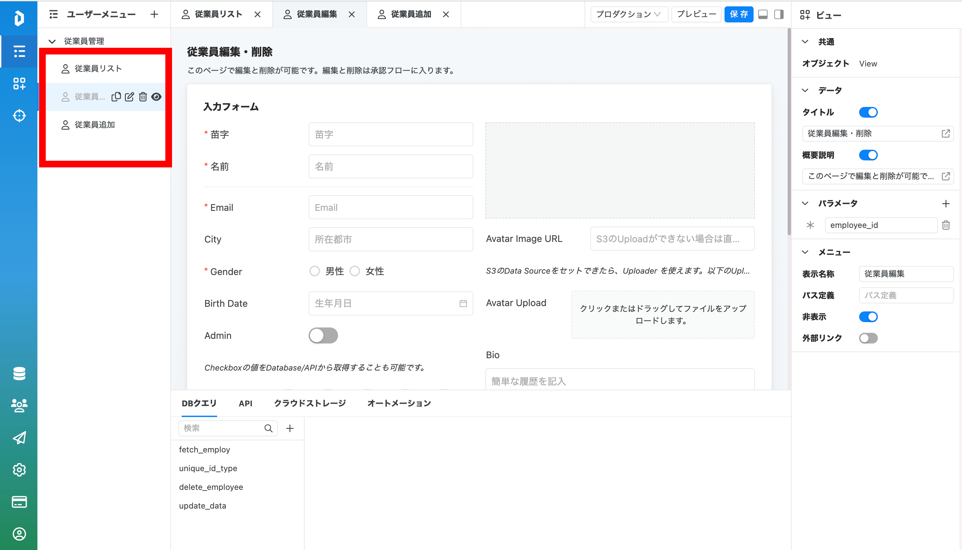Click the 保存 button

[x=739, y=14]
